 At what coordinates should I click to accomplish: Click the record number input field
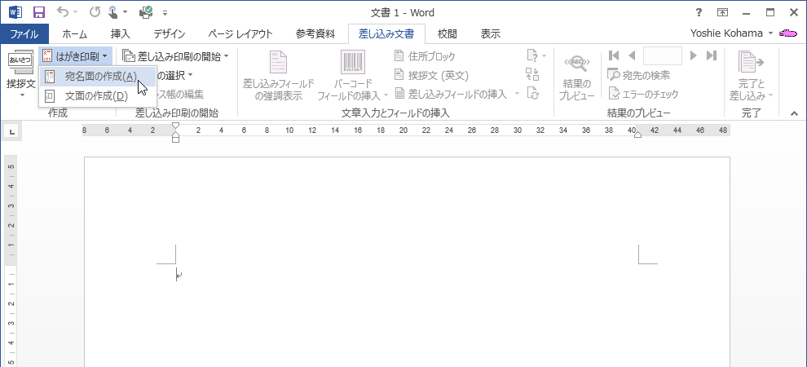663,55
